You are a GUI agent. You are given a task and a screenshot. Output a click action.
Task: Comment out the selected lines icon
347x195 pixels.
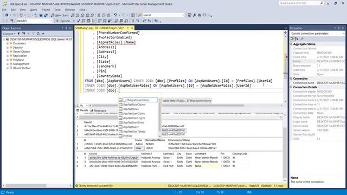133,21
